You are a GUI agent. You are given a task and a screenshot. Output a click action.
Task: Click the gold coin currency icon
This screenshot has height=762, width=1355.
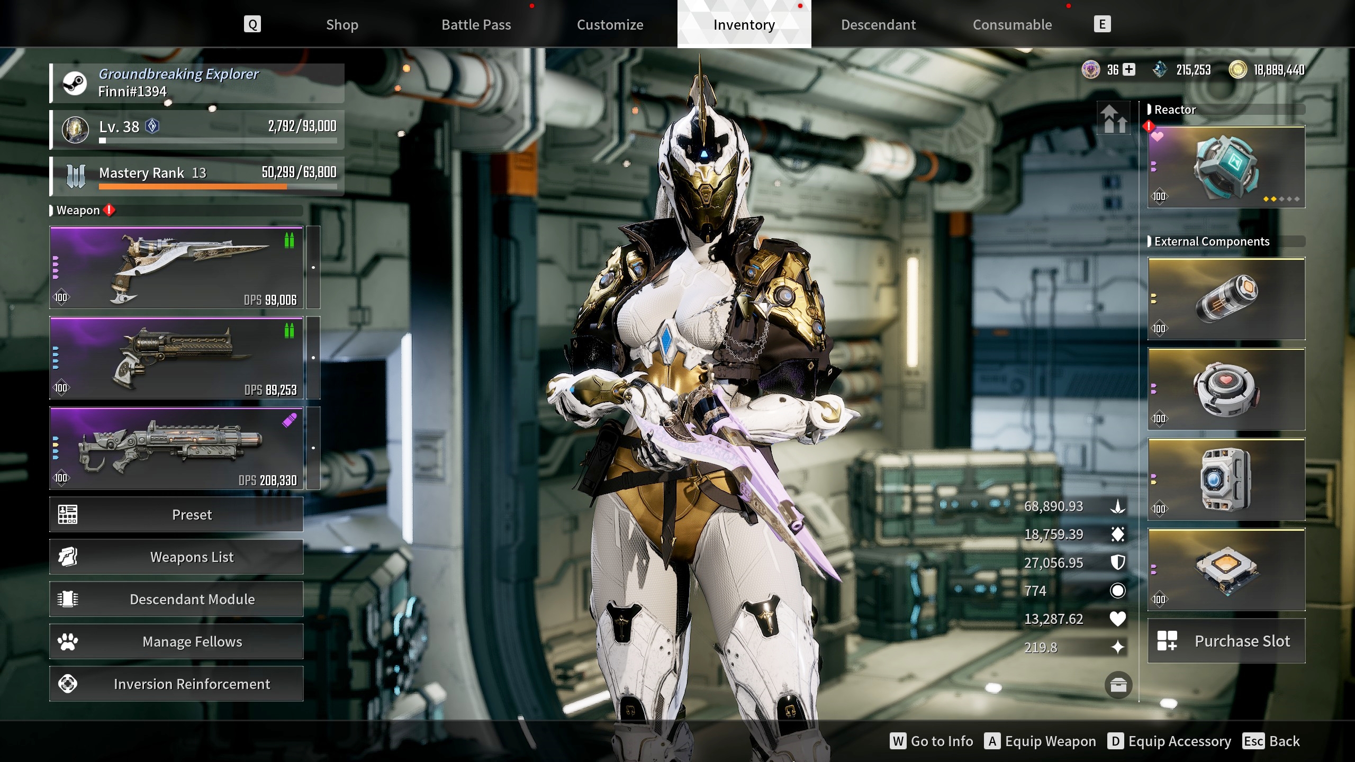click(1237, 69)
